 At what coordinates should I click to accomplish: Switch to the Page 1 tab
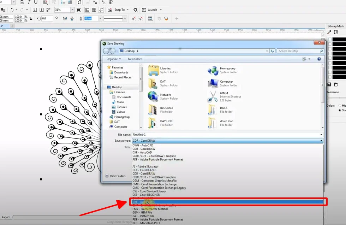[6, 217]
